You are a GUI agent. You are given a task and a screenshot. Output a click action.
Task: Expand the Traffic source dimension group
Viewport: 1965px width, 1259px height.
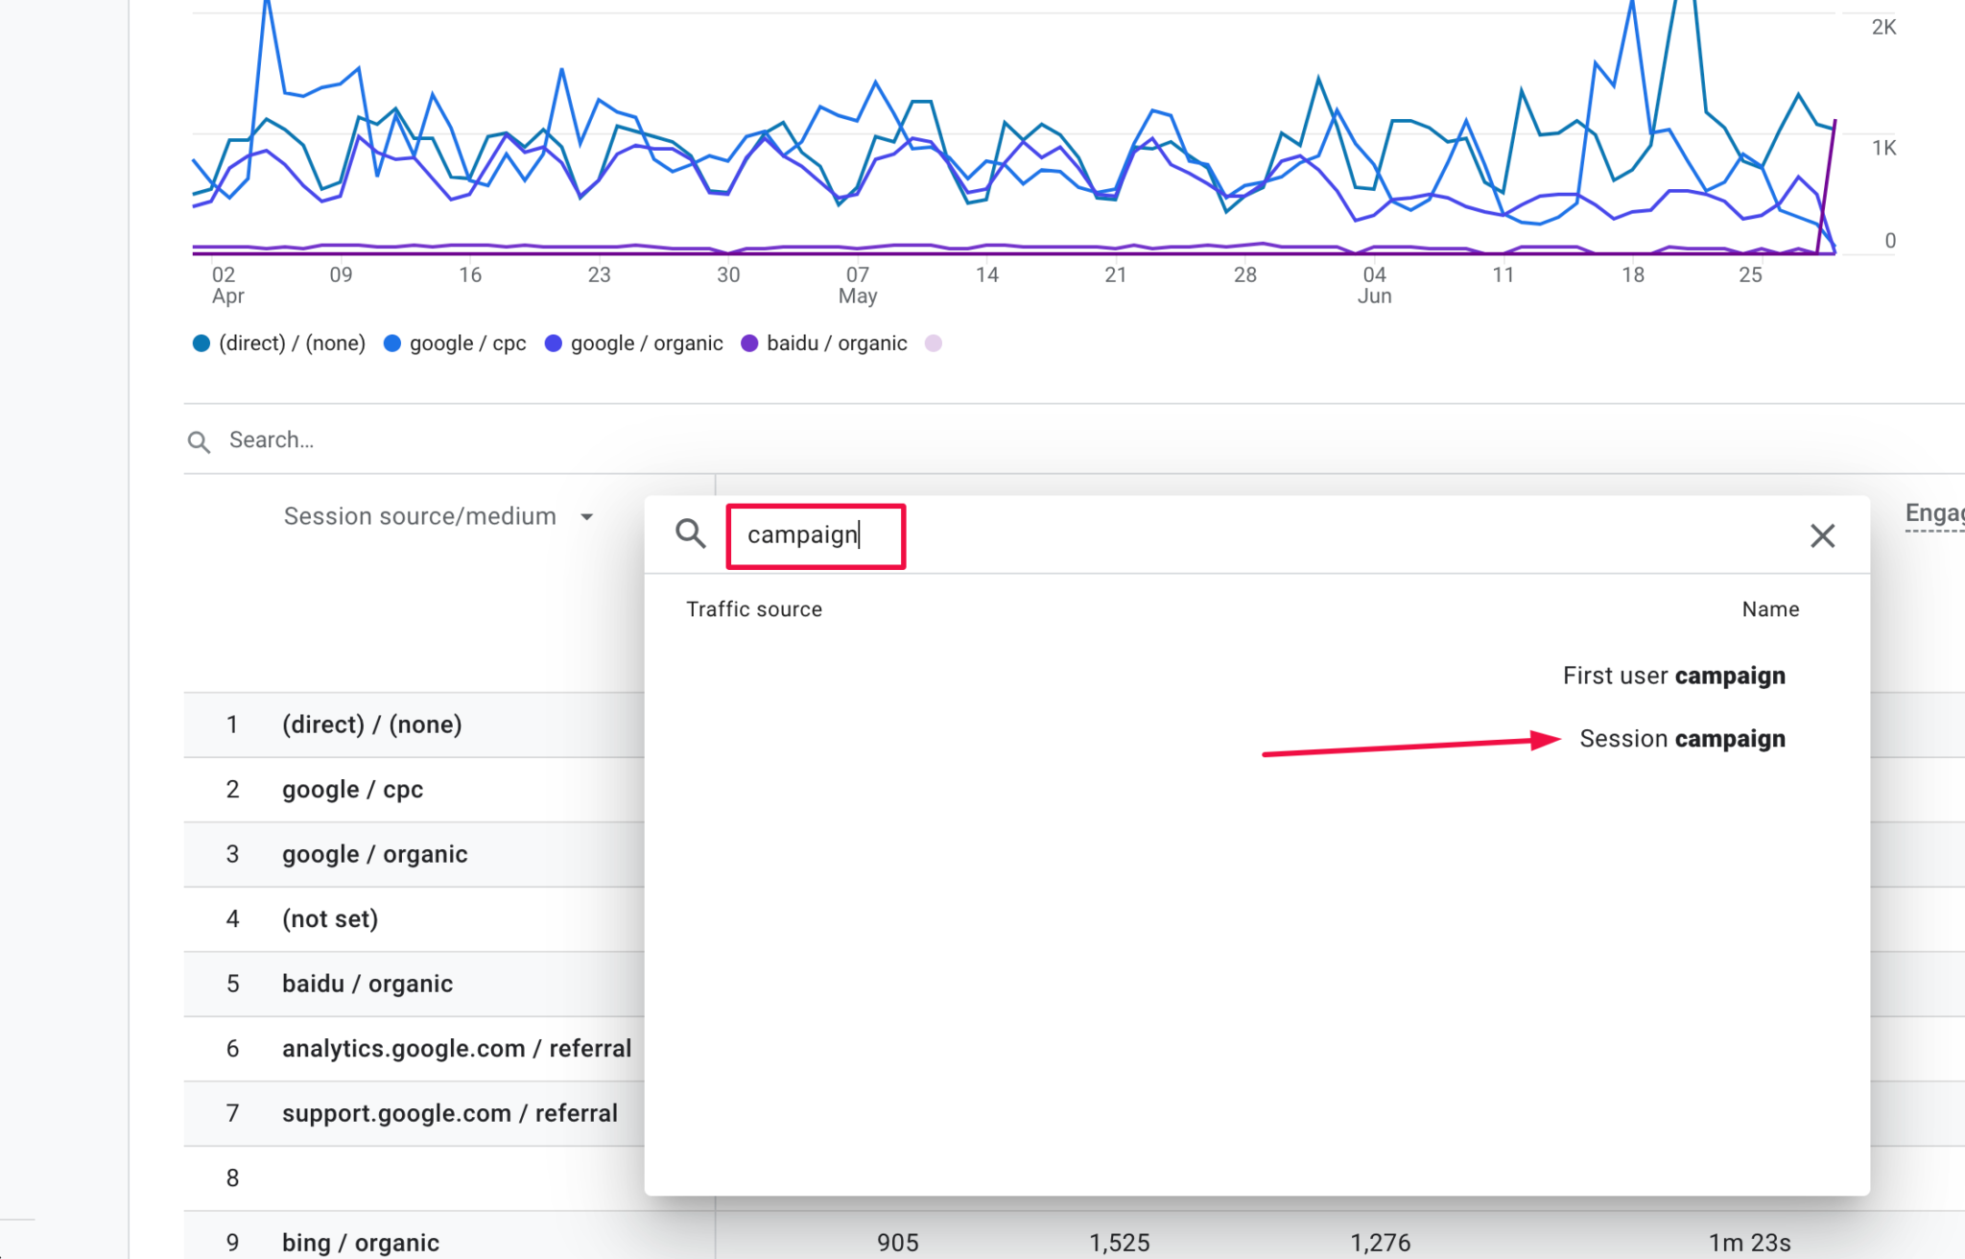tap(754, 608)
